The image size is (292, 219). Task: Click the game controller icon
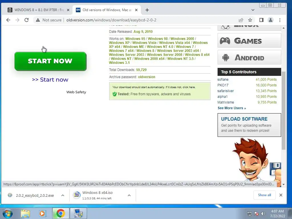click(x=225, y=40)
